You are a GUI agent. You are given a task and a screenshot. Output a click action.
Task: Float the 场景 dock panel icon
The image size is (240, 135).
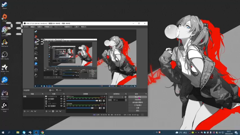(43, 94)
